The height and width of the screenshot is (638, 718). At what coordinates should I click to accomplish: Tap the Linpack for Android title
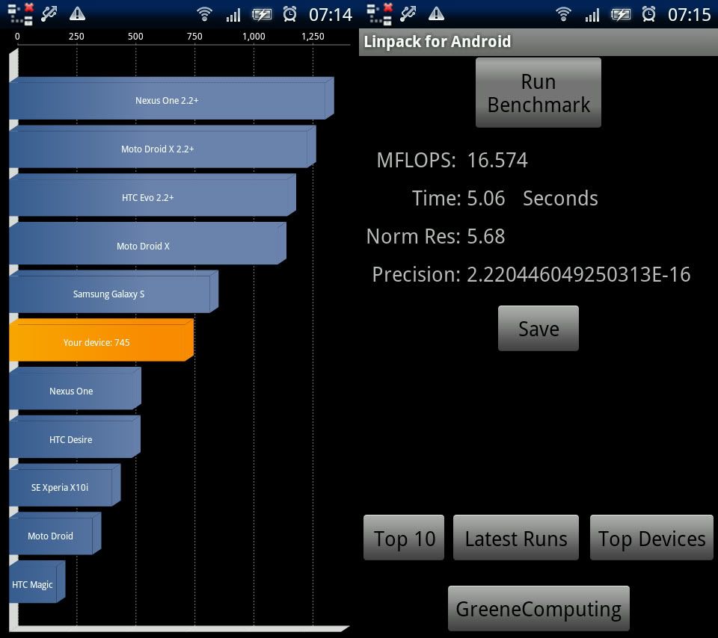[438, 42]
